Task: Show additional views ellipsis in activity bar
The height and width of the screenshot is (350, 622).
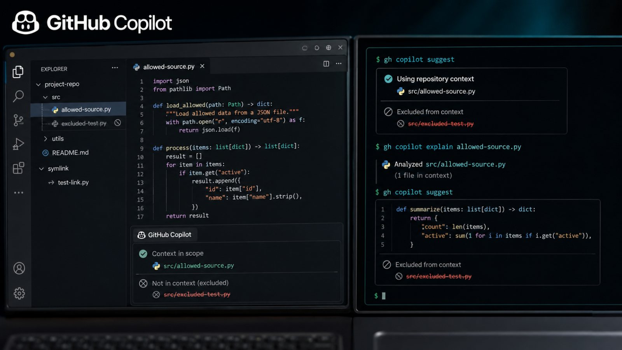Action: pyautogui.click(x=19, y=192)
